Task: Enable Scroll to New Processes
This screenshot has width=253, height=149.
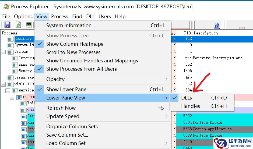Action: [x=103, y=52]
